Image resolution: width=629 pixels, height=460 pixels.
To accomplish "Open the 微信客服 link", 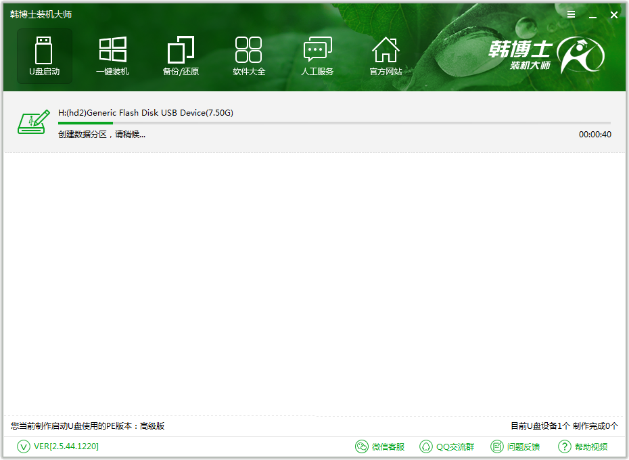I will click(388, 446).
